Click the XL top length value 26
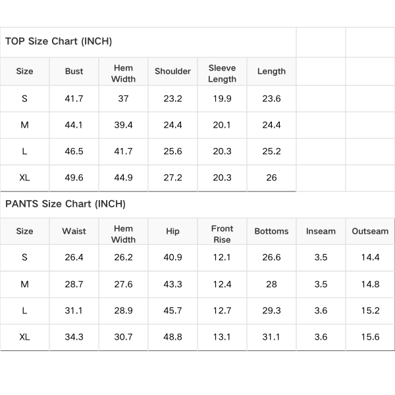The image size is (395, 395). [271, 178]
